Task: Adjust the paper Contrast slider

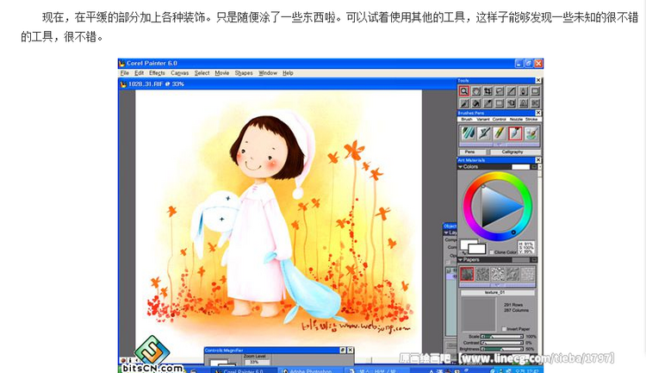Action: tap(502, 343)
